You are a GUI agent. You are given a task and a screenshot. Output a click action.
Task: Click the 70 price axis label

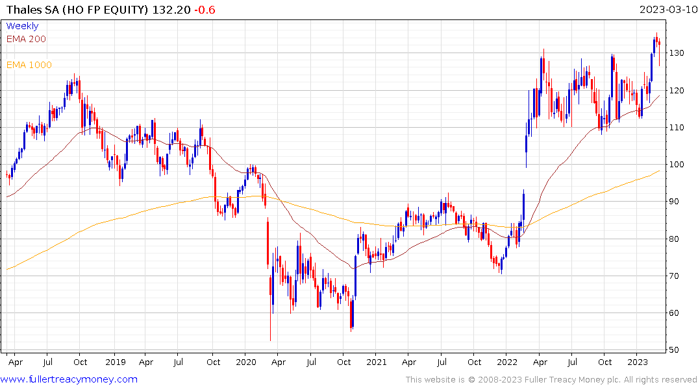[674, 276]
